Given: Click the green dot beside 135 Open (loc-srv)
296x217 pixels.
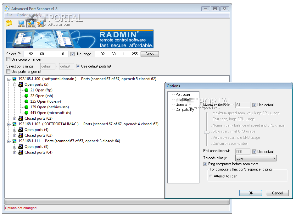Looking at the screenshot, I should pyautogui.click(x=26, y=101).
